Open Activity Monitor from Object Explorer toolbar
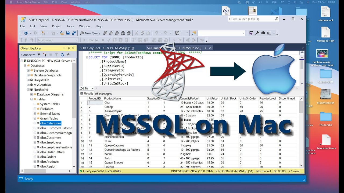The width and height of the screenshot is (344, 193). coord(68,55)
